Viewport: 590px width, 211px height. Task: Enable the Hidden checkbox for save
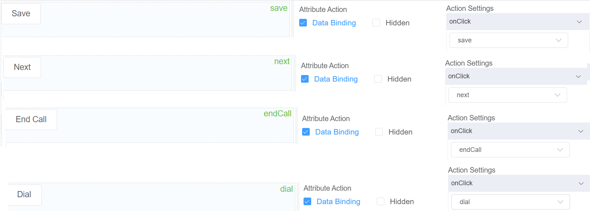[x=376, y=23]
